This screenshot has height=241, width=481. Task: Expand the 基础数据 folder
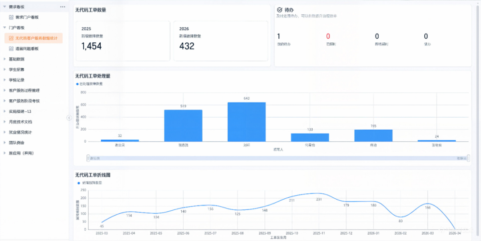4,59
